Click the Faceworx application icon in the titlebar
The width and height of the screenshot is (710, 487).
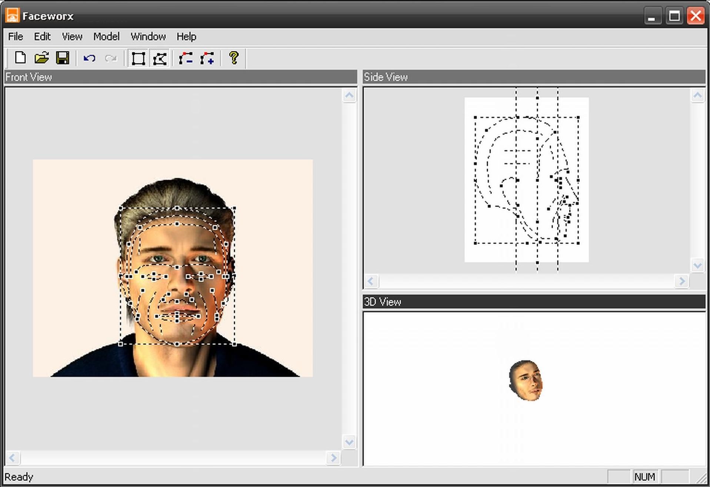[x=12, y=15]
